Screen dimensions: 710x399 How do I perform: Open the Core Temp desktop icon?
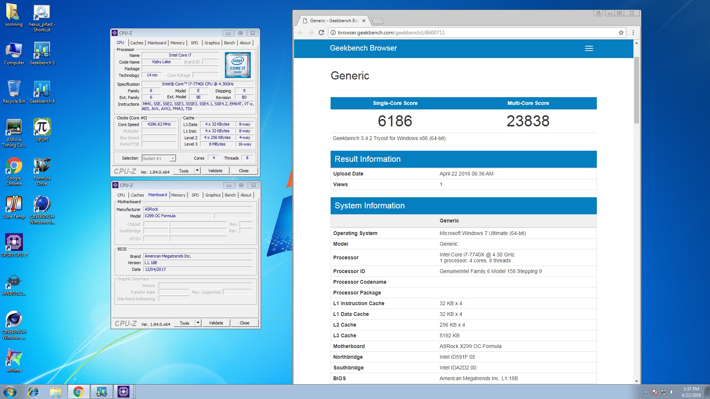(x=14, y=208)
